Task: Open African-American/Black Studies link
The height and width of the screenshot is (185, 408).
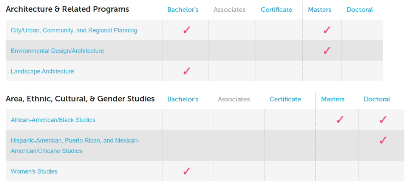Action: click(x=53, y=120)
